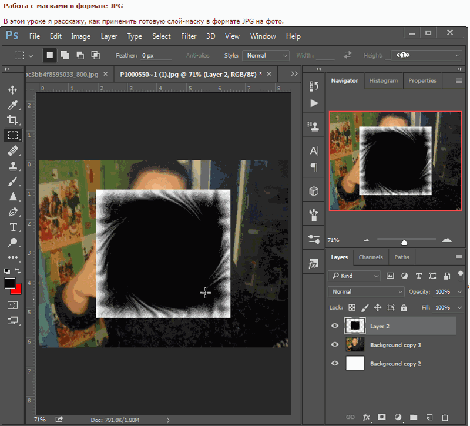Select the Clone Stamp tool
The image size is (470, 426).
pos(12,166)
